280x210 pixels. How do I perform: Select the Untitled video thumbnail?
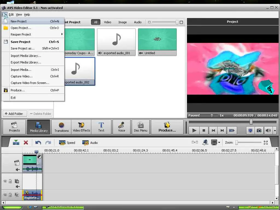pos(157,42)
